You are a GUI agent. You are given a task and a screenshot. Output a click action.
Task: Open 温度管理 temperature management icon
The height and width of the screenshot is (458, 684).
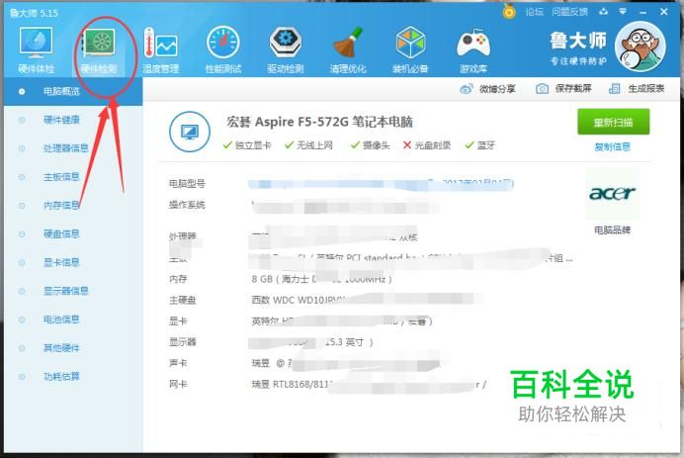click(160, 49)
